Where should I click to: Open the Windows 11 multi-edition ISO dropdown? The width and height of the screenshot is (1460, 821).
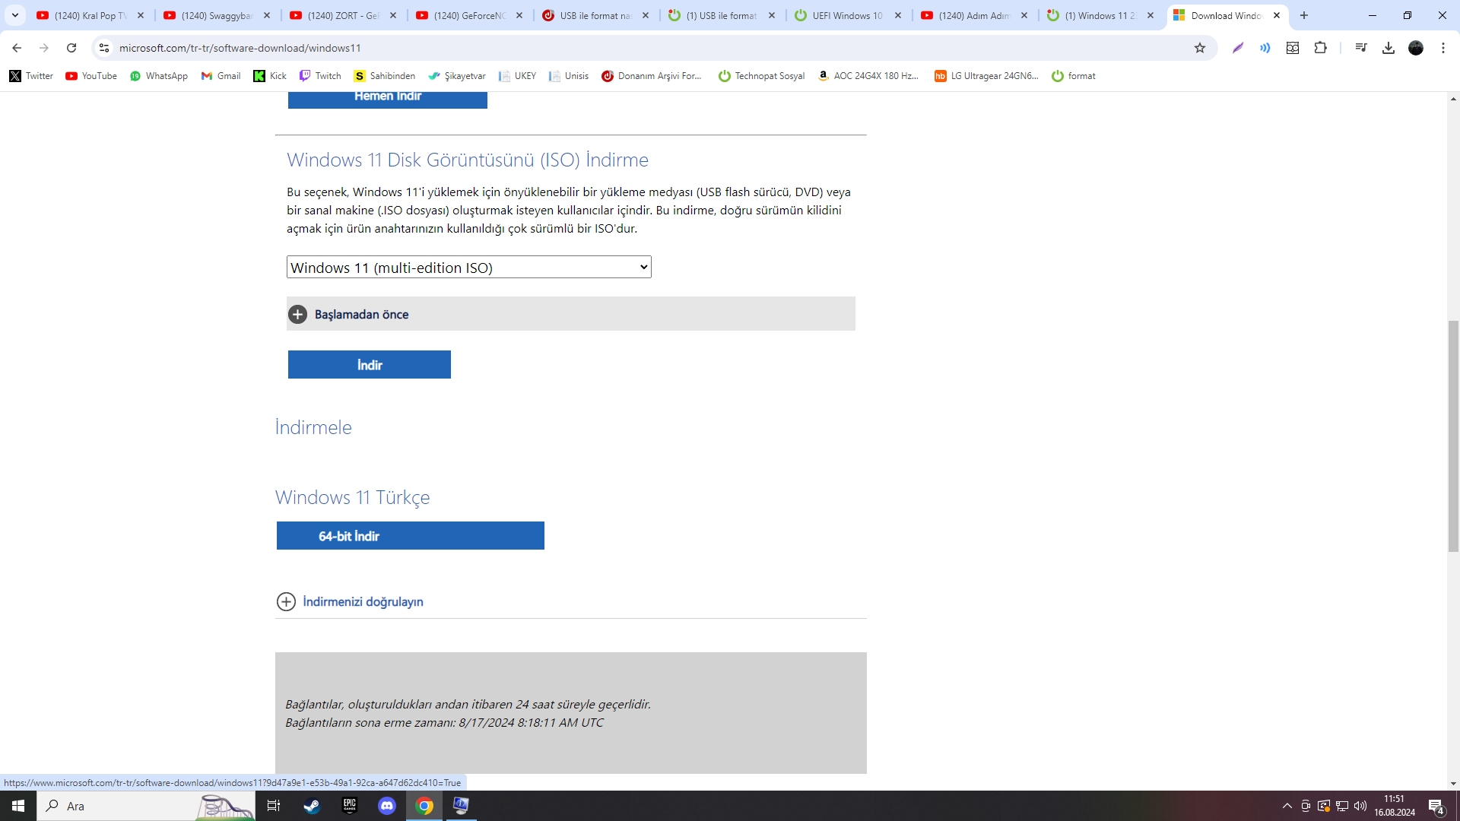click(468, 267)
